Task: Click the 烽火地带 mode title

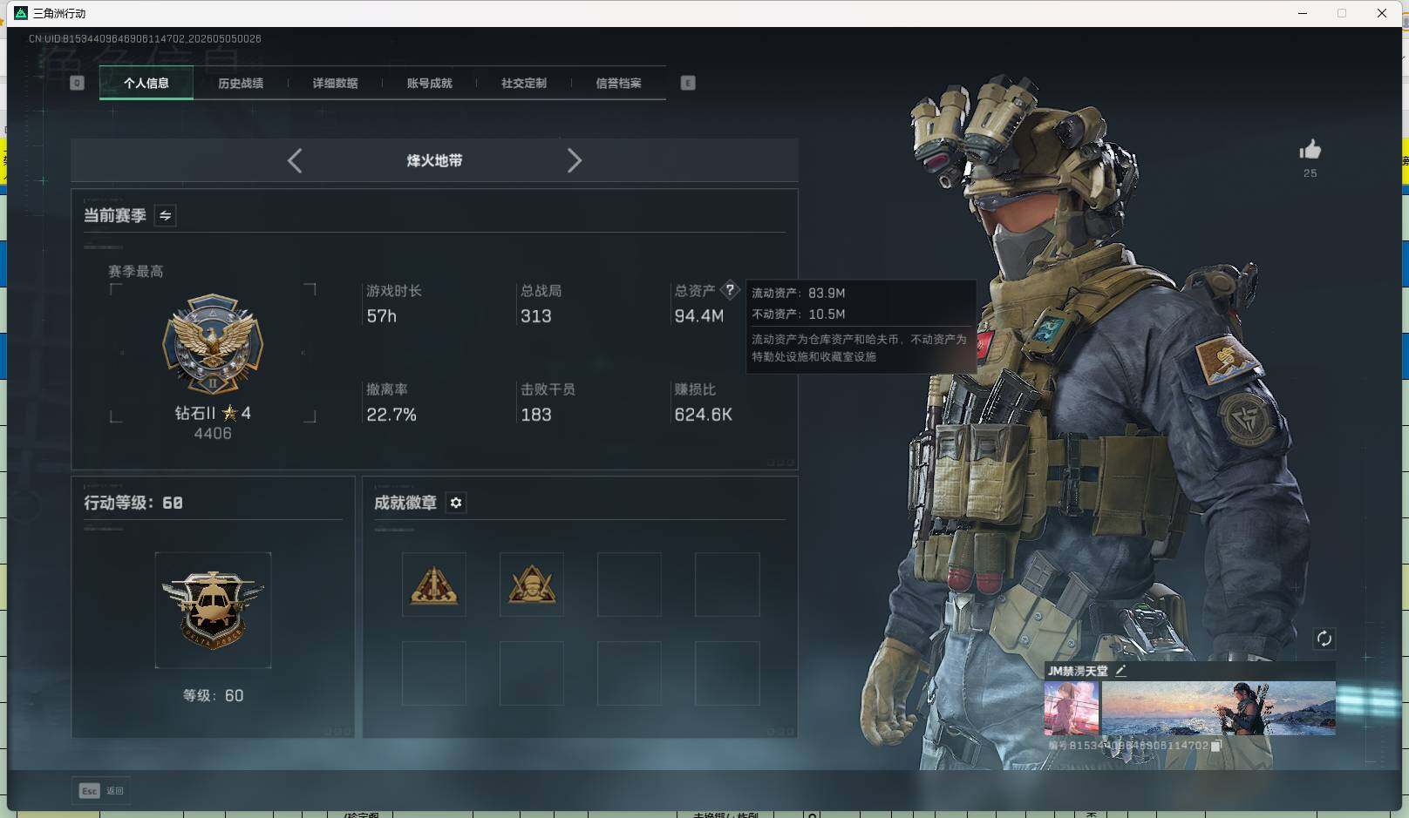Action: [x=434, y=161]
